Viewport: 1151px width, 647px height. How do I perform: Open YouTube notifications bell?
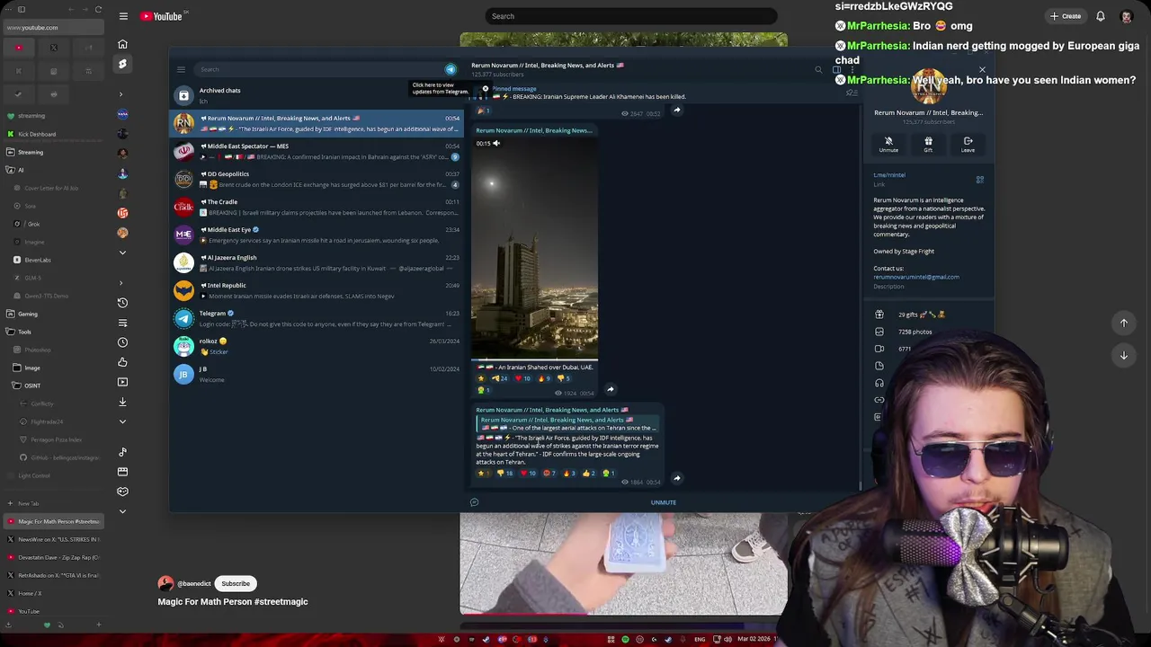[x=1100, y=16]
